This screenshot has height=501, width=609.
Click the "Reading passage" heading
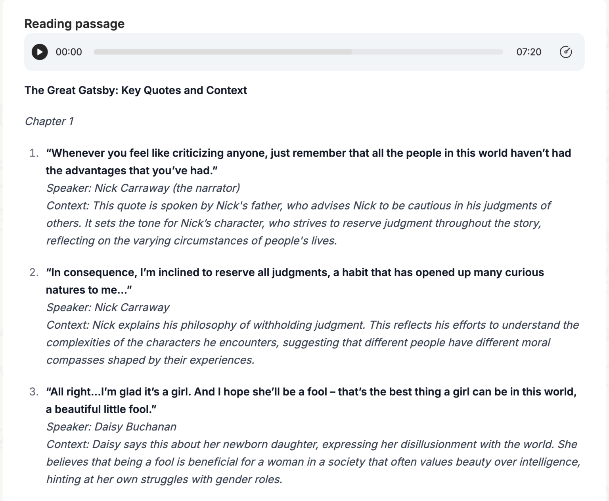75,24
